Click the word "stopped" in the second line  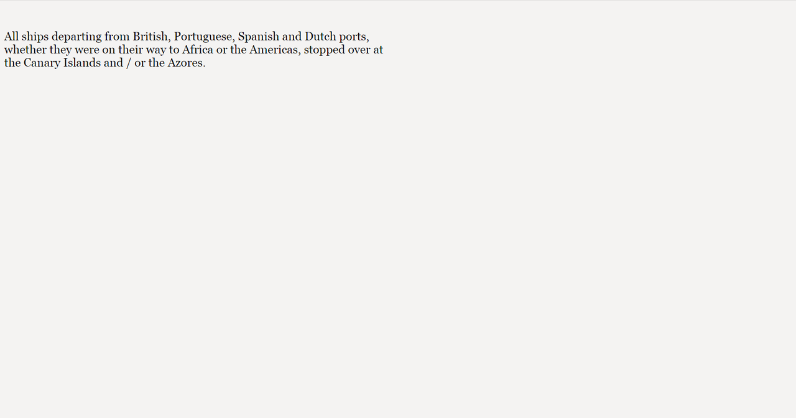(x=324, y=50)
